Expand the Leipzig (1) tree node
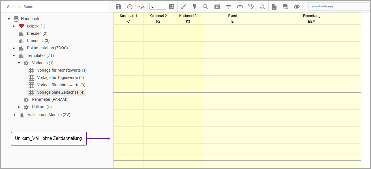The image size is (371, 169). pos(14,26)
